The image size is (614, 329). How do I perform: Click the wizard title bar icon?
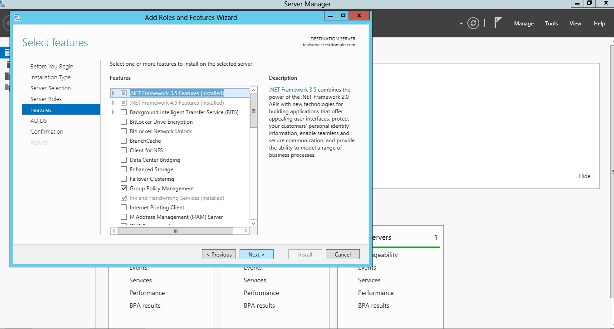pyautogui.click(x=18, y=17)
